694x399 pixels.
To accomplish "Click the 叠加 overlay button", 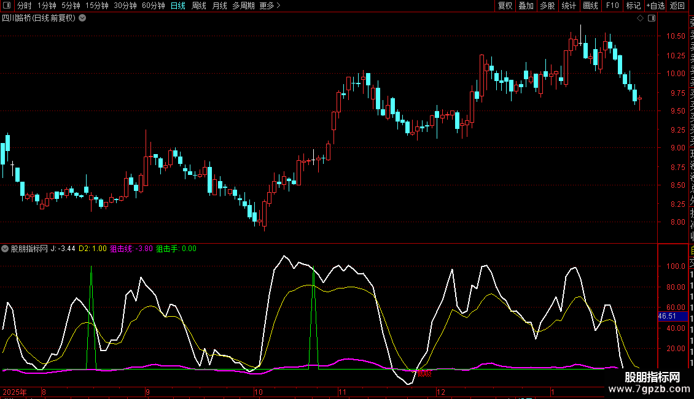I will (x=526, y=6).
